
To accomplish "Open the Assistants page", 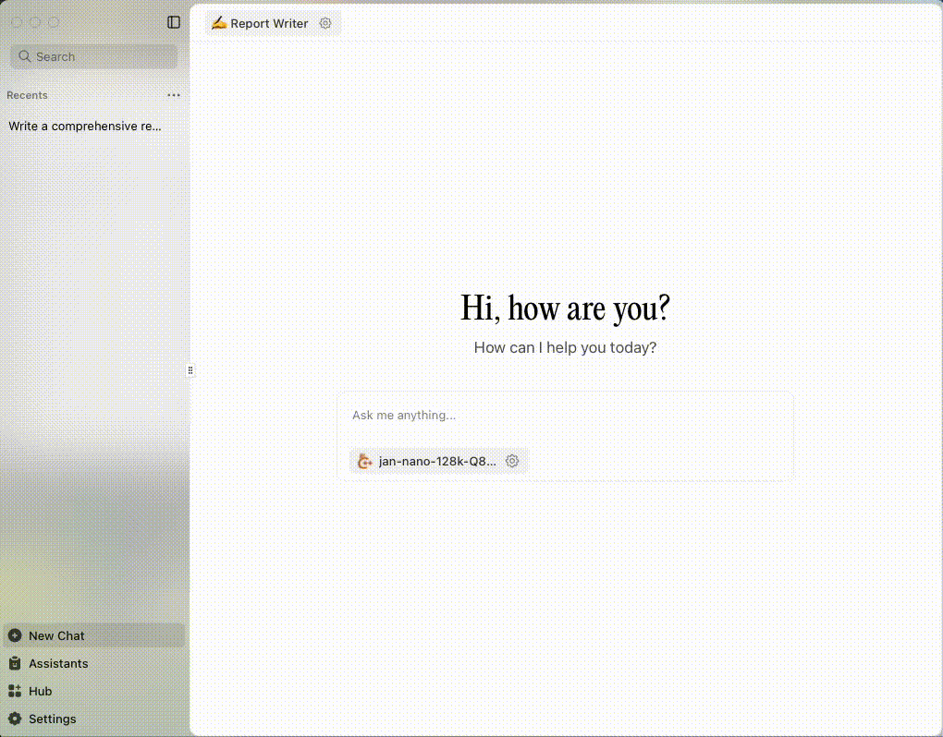I will pos(57,663).
